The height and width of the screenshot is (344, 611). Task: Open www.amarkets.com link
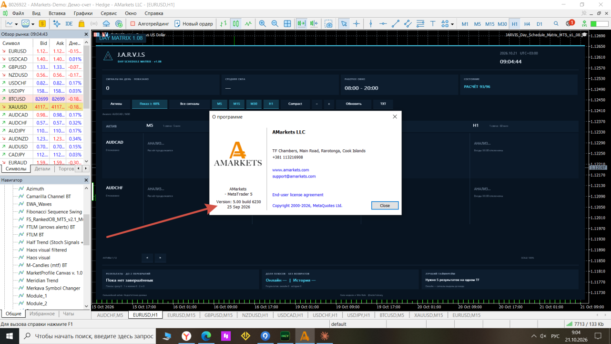click(291, 170)
